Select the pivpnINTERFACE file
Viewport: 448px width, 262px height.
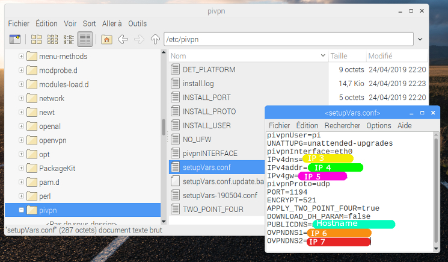(x=210, y=154)
